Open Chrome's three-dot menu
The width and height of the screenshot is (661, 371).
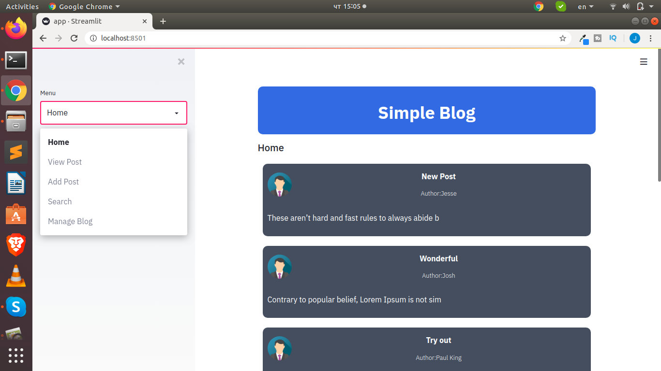point(651,38)
